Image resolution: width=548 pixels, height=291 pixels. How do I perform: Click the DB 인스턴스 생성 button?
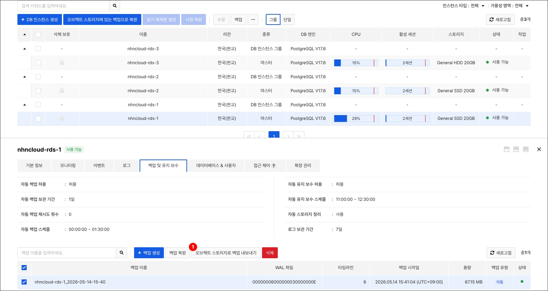[x=40, y=19]
